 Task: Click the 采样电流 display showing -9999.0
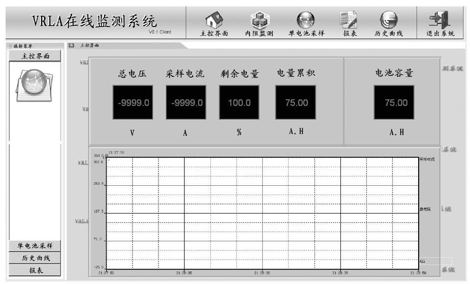point(186,103)
